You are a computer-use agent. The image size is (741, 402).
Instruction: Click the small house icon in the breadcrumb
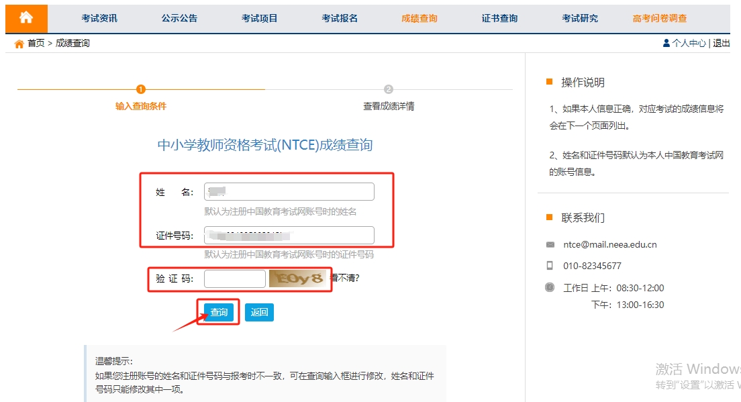coord(19,42)
